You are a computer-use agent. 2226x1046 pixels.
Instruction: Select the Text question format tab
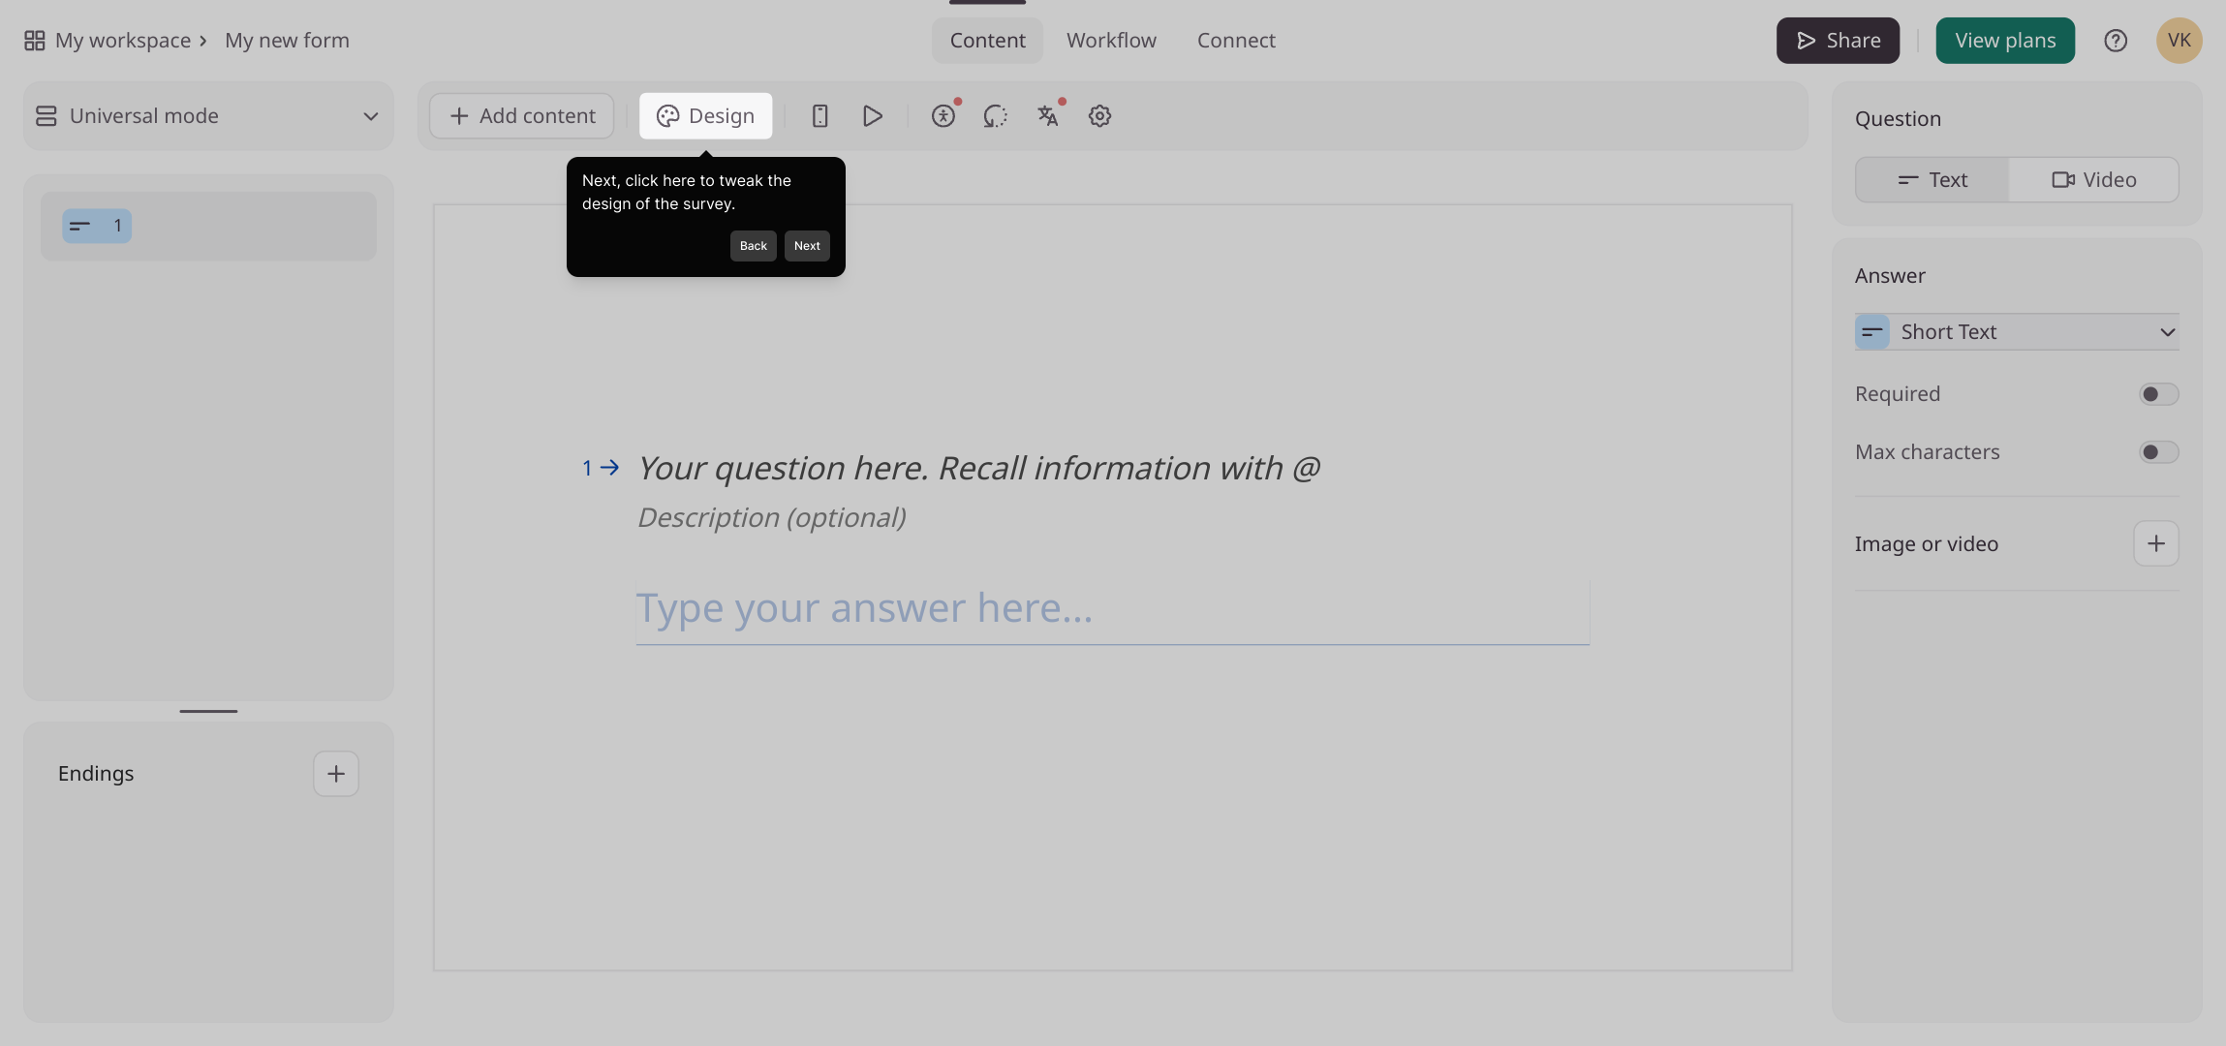1932,180
